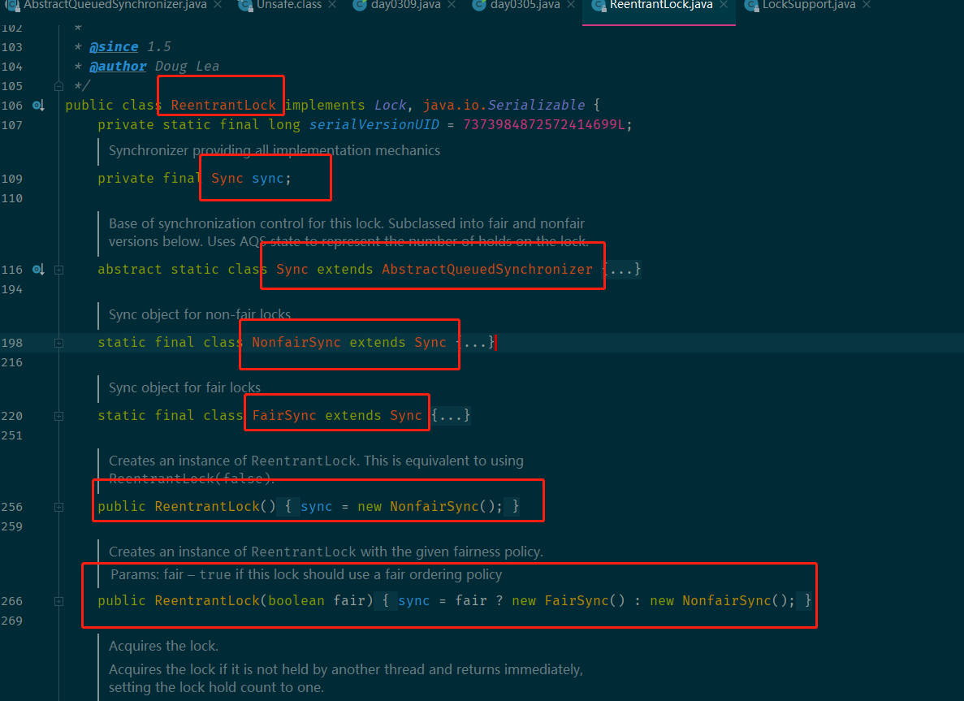Click AbstractQueuedSynchronizer in the Sync class declaration
The height and width of the screenshot is (701, 964).
[x=487, y=269]
